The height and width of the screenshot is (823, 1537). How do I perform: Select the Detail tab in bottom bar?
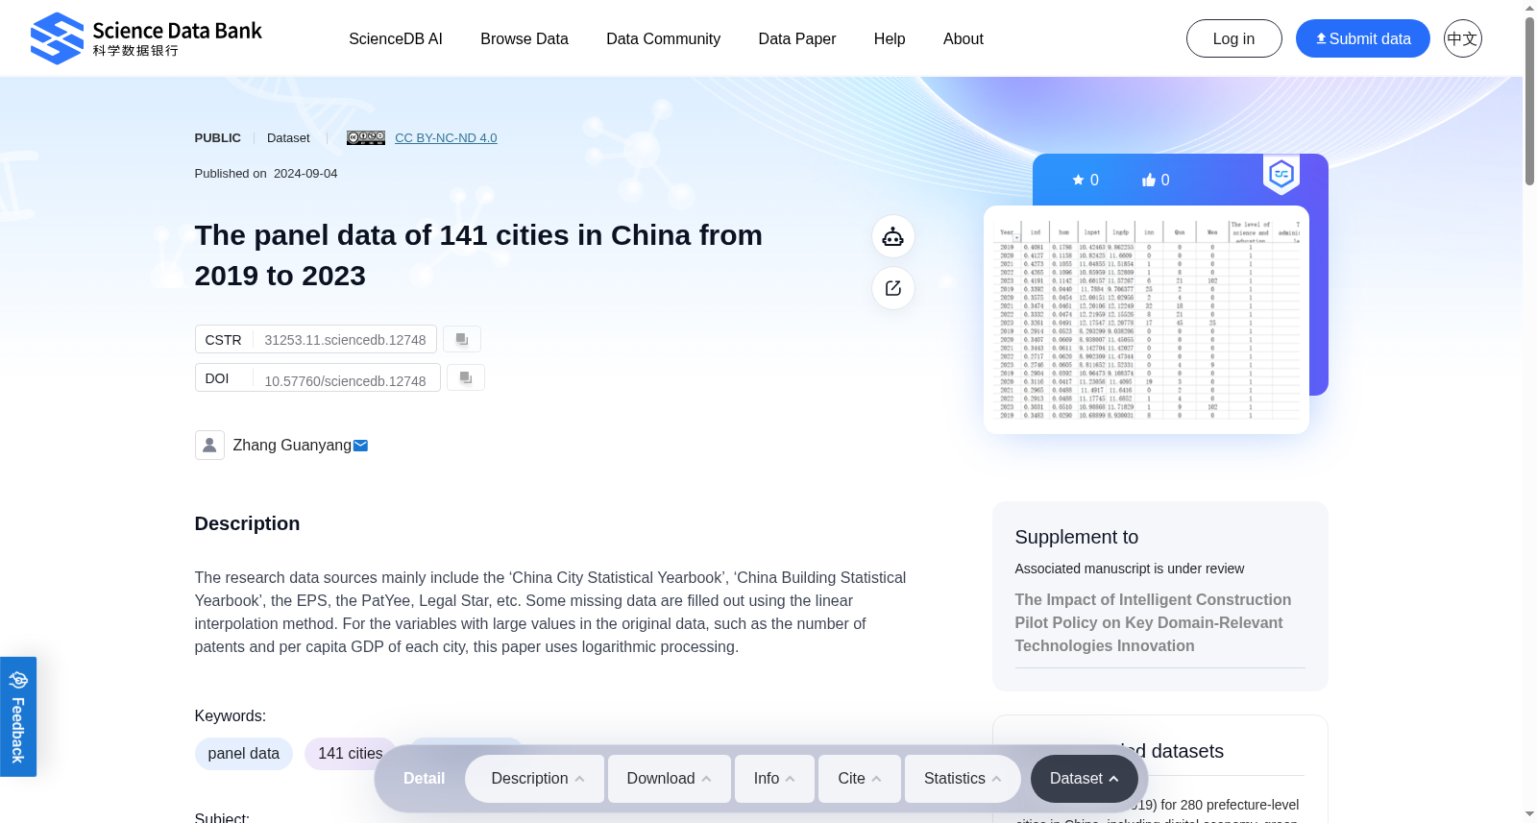coord(424,779)
